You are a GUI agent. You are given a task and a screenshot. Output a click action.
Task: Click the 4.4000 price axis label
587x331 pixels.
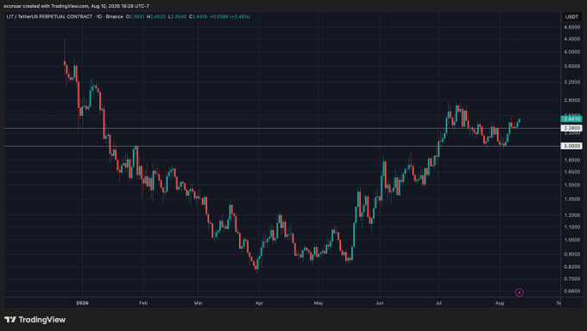(571, 39)
